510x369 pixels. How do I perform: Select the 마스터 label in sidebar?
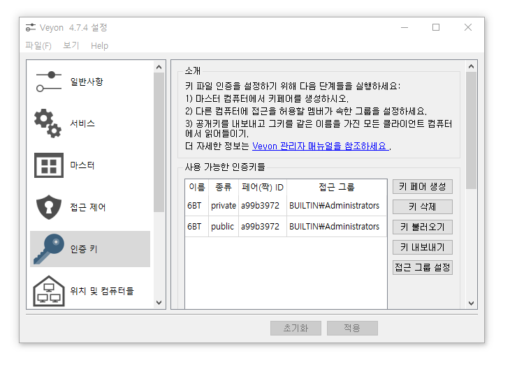82,165
